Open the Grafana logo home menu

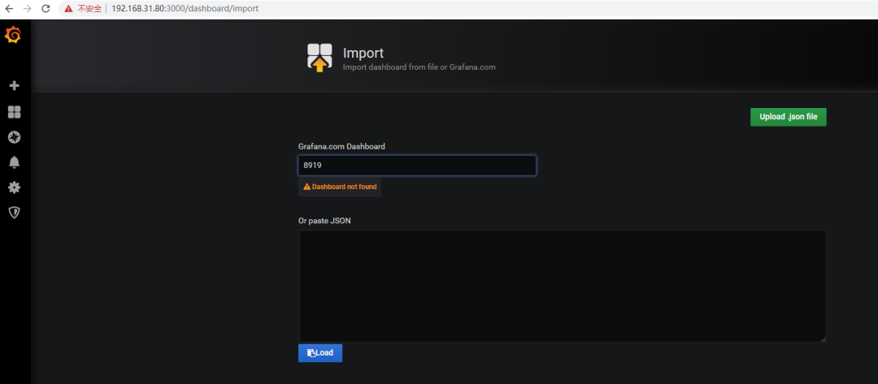click(x=13, y=36)
